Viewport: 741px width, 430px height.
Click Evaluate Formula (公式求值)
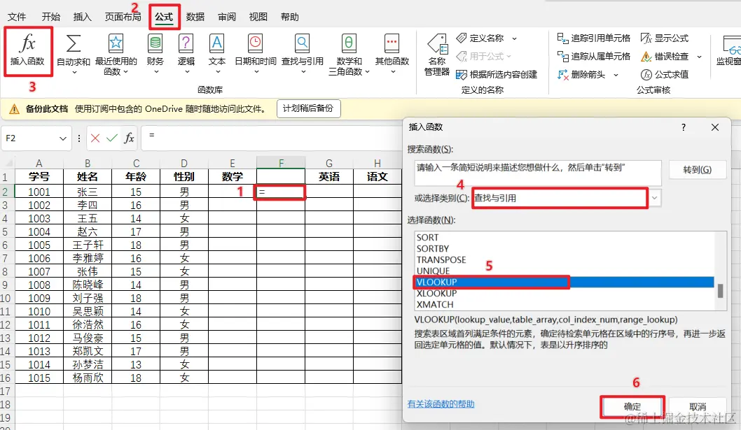(665, 75)
